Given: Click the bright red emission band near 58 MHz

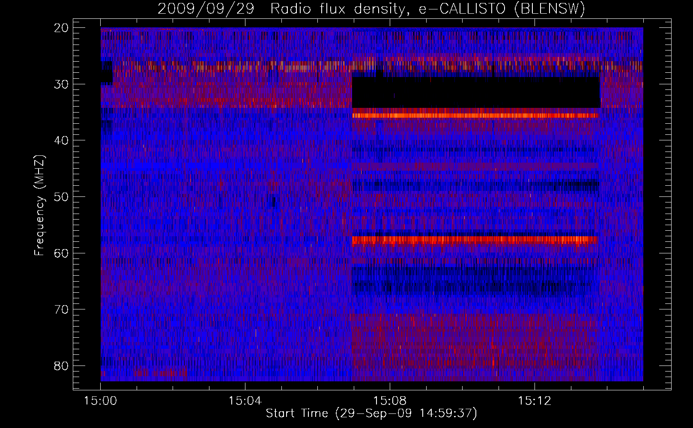Looking at the screenshot, I should pyautogui.click(x=475, y=240).
